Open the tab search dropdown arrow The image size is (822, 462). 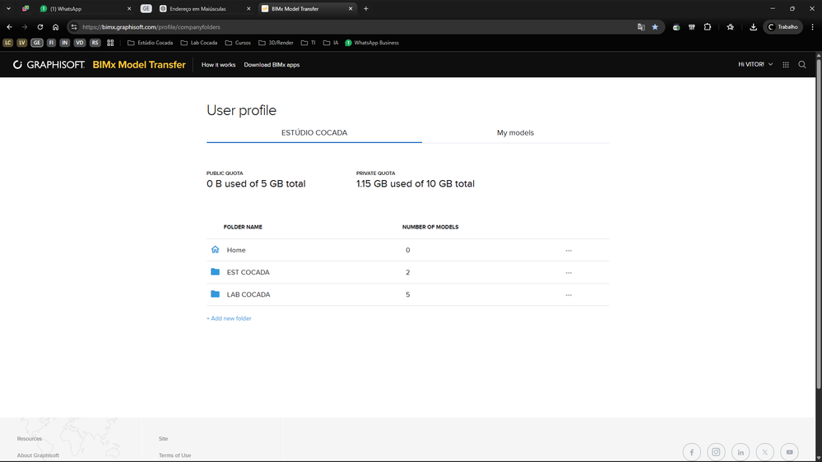8,8
